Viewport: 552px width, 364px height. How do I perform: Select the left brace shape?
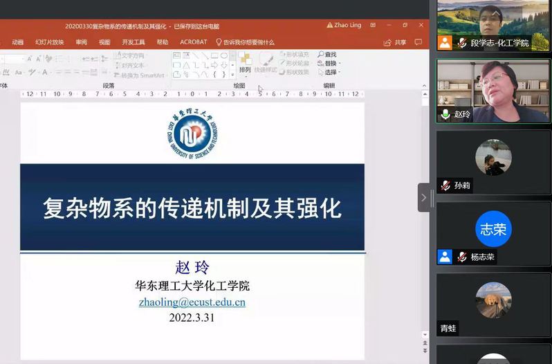(x=214, y=74)
